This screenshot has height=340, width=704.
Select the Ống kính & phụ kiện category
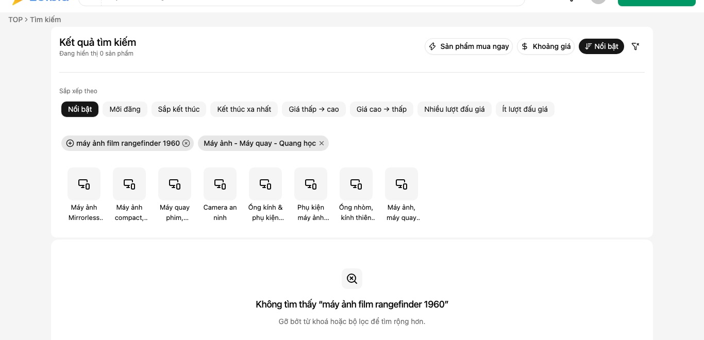265,195
